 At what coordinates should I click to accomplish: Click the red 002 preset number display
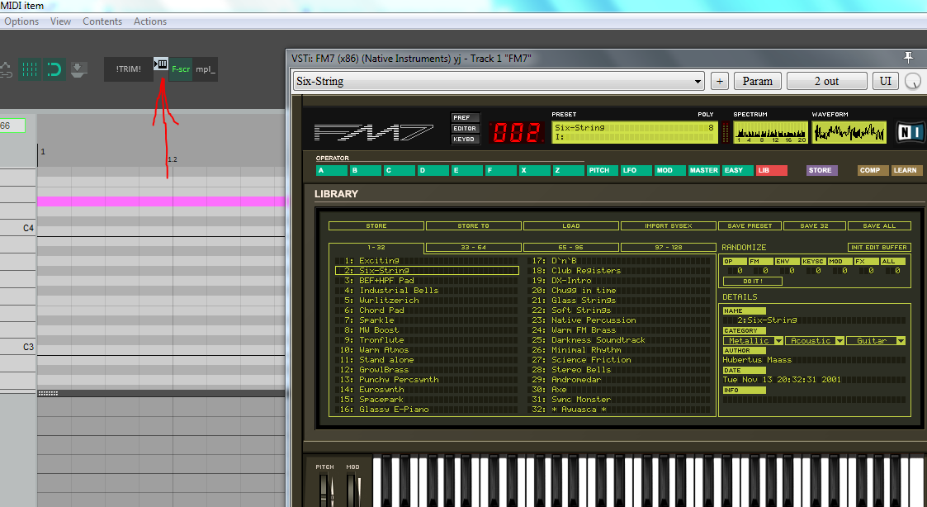tap(516, 132)
